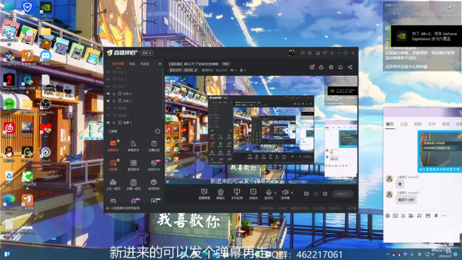Hide the 全屏 1 source via eye icon
The width and height of the screenshot is (462, 260).
[x=108, y=122]
